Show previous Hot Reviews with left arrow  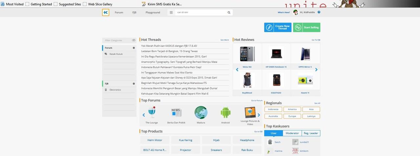pyautogui.click(x=237, y=69)
